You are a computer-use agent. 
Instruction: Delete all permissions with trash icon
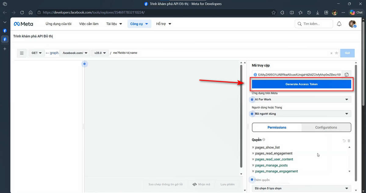pyautogui.click(x=349, y=141)
